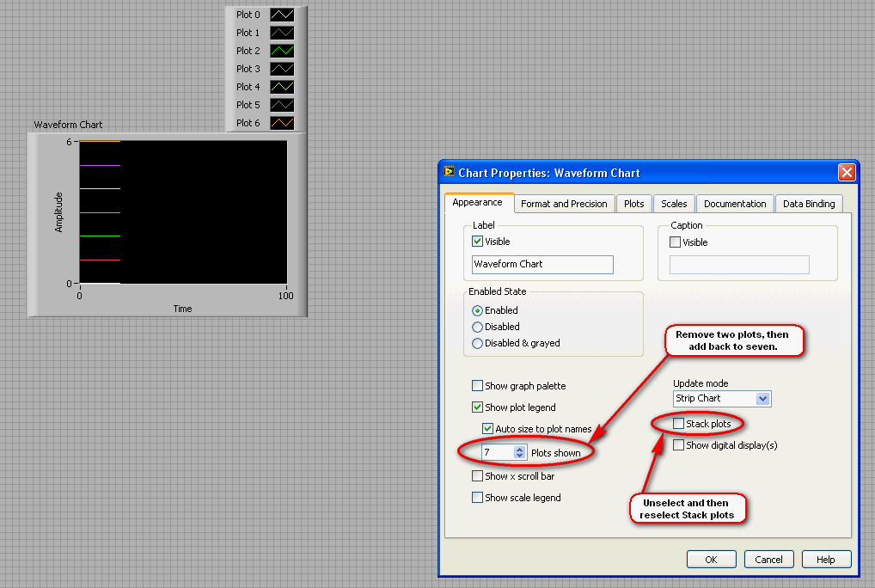This screenshot has width=875, height=588.
Task: Select the Disabled & grayed radio button
Action: (478, 343)
